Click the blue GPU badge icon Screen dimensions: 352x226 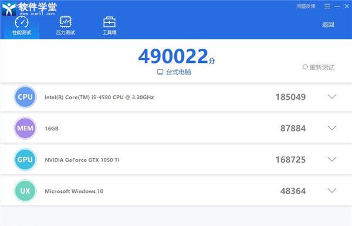click(25, 160)
